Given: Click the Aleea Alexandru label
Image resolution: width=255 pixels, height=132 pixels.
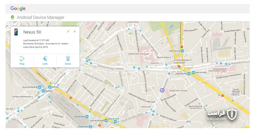Looking at the screenshot, I should coord(190,30).
